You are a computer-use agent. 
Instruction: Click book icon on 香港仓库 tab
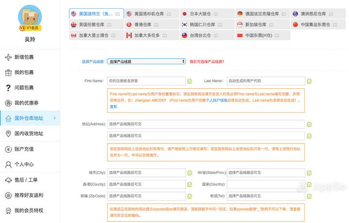156,25
